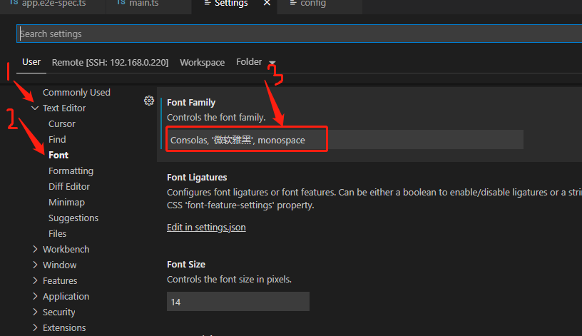This screenshot has width=582, height=336.
Task: Click the Font Ligatures setting title
Action: tap(197, 178)
